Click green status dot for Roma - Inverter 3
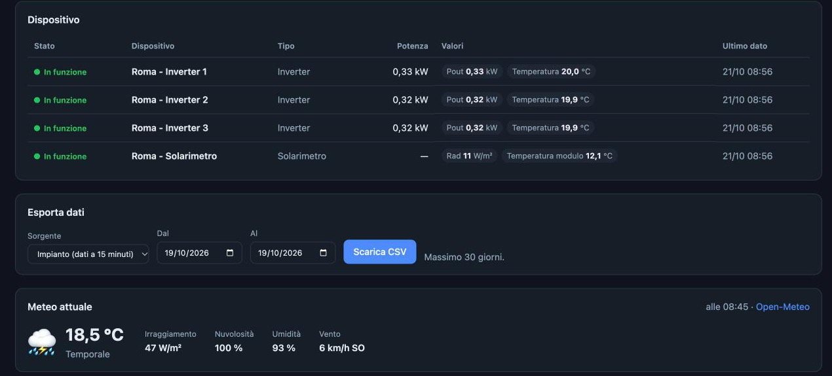 [37, 128]
